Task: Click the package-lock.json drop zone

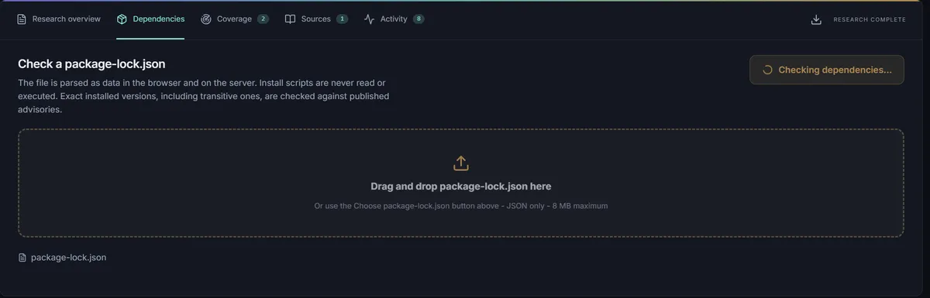Action: point(460,183)
